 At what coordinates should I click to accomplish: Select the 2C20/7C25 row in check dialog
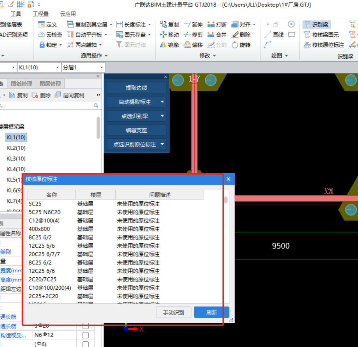[x=116, y=279]
